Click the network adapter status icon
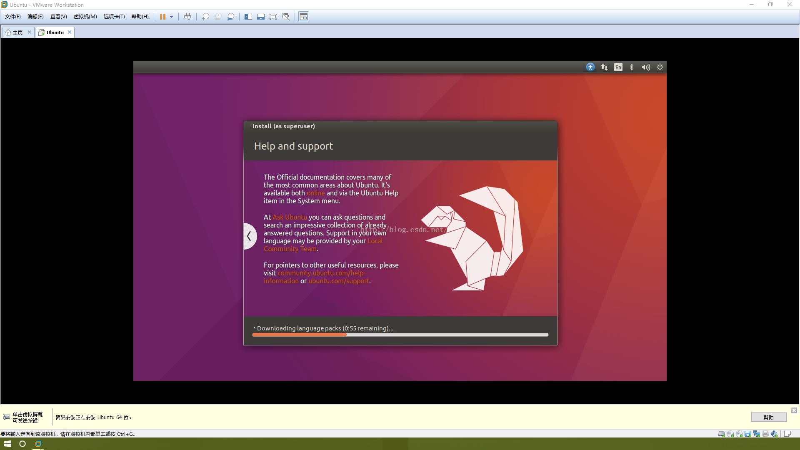Image resolution: width=800 pixels, height=450 pixels. pos(756,434)
